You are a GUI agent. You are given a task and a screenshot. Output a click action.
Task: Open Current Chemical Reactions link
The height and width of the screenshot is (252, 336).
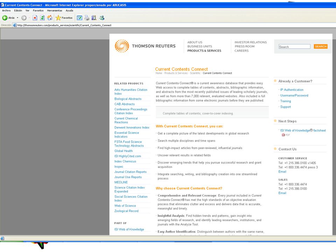click(x=126, y=120)
